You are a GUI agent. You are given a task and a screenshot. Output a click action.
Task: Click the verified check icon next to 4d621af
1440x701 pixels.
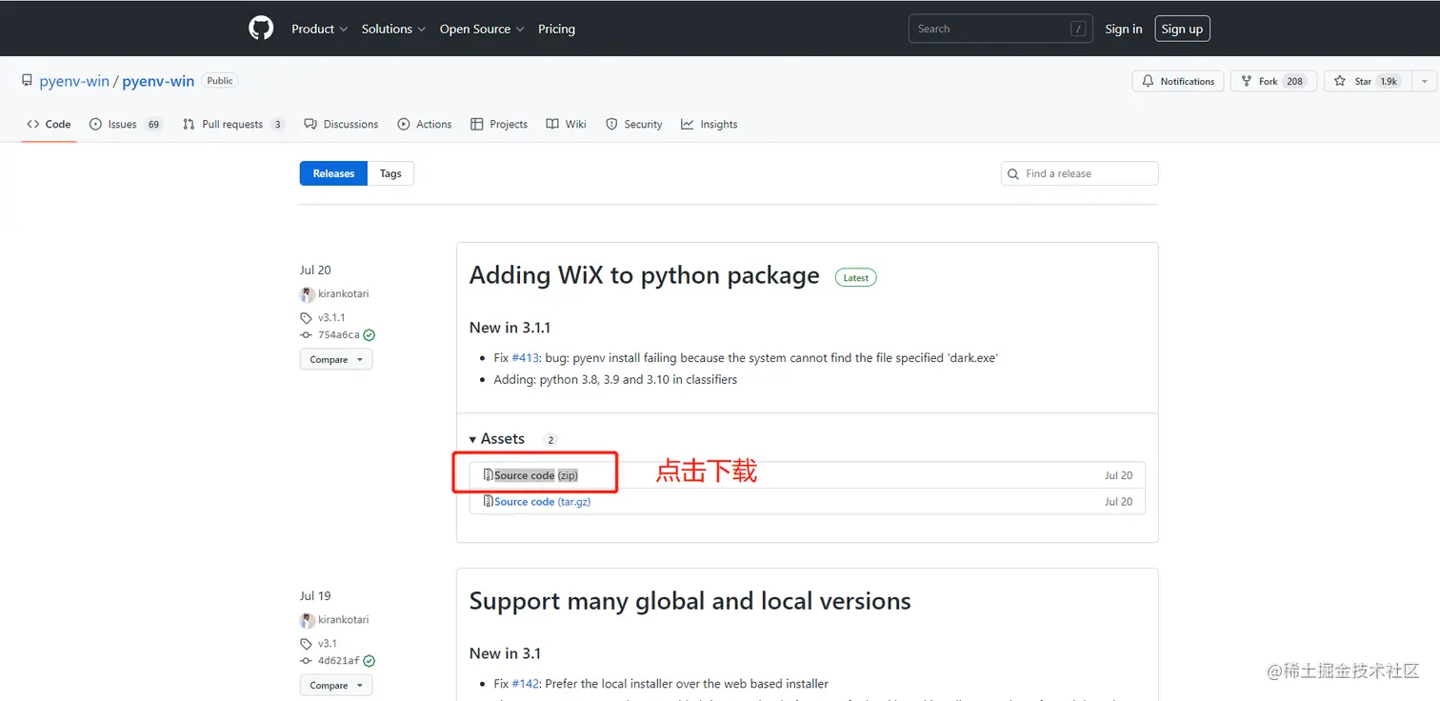pos(370,661)
